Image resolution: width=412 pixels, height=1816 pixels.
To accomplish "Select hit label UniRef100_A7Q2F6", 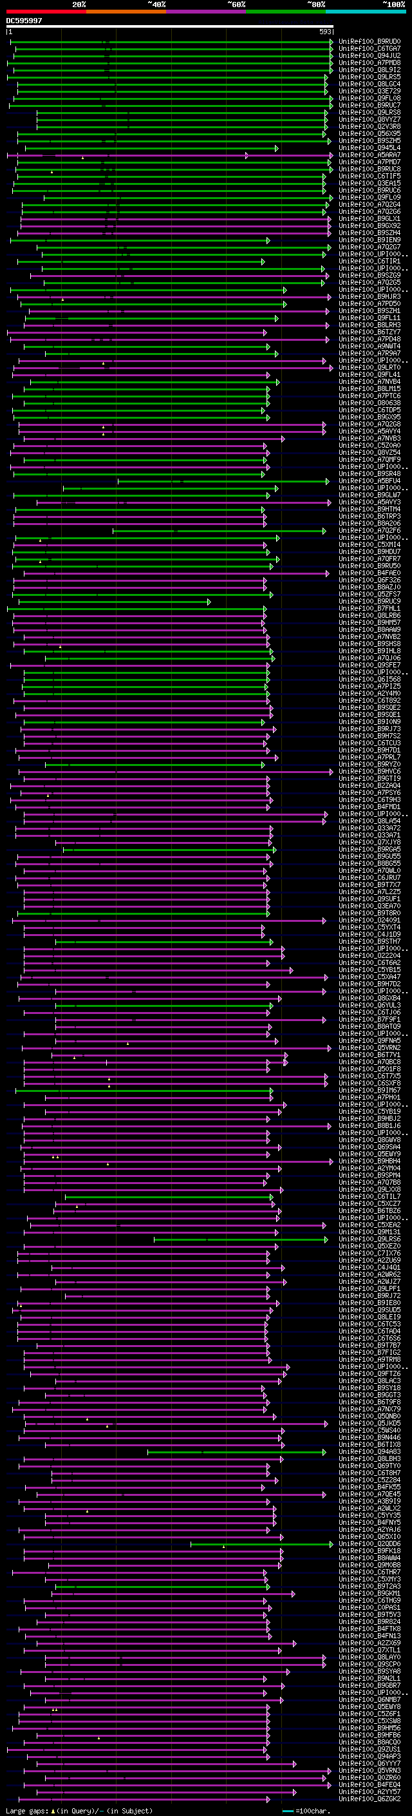I will click(x=370, y=530).
